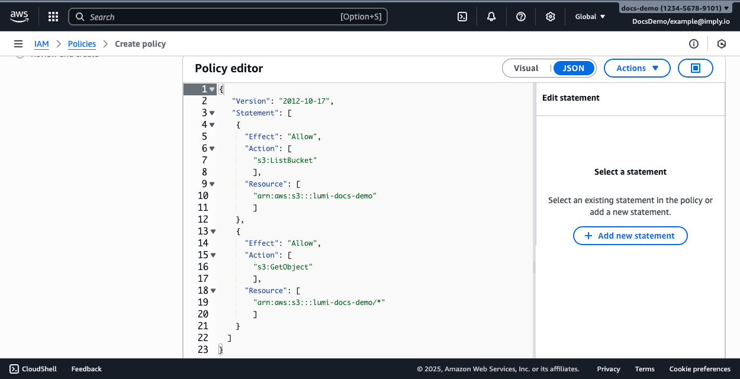Click the Create policy breadcrumb text

(140, 44)
